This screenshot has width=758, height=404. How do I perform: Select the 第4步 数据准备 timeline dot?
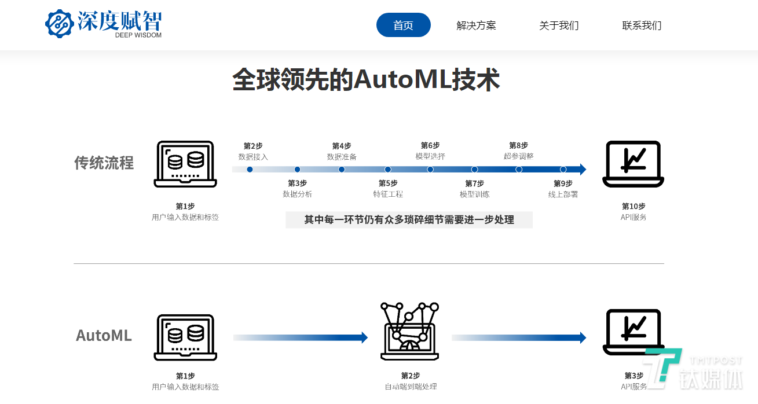[x=342, y=170]
